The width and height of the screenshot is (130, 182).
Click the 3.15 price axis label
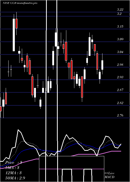point(120,27)
